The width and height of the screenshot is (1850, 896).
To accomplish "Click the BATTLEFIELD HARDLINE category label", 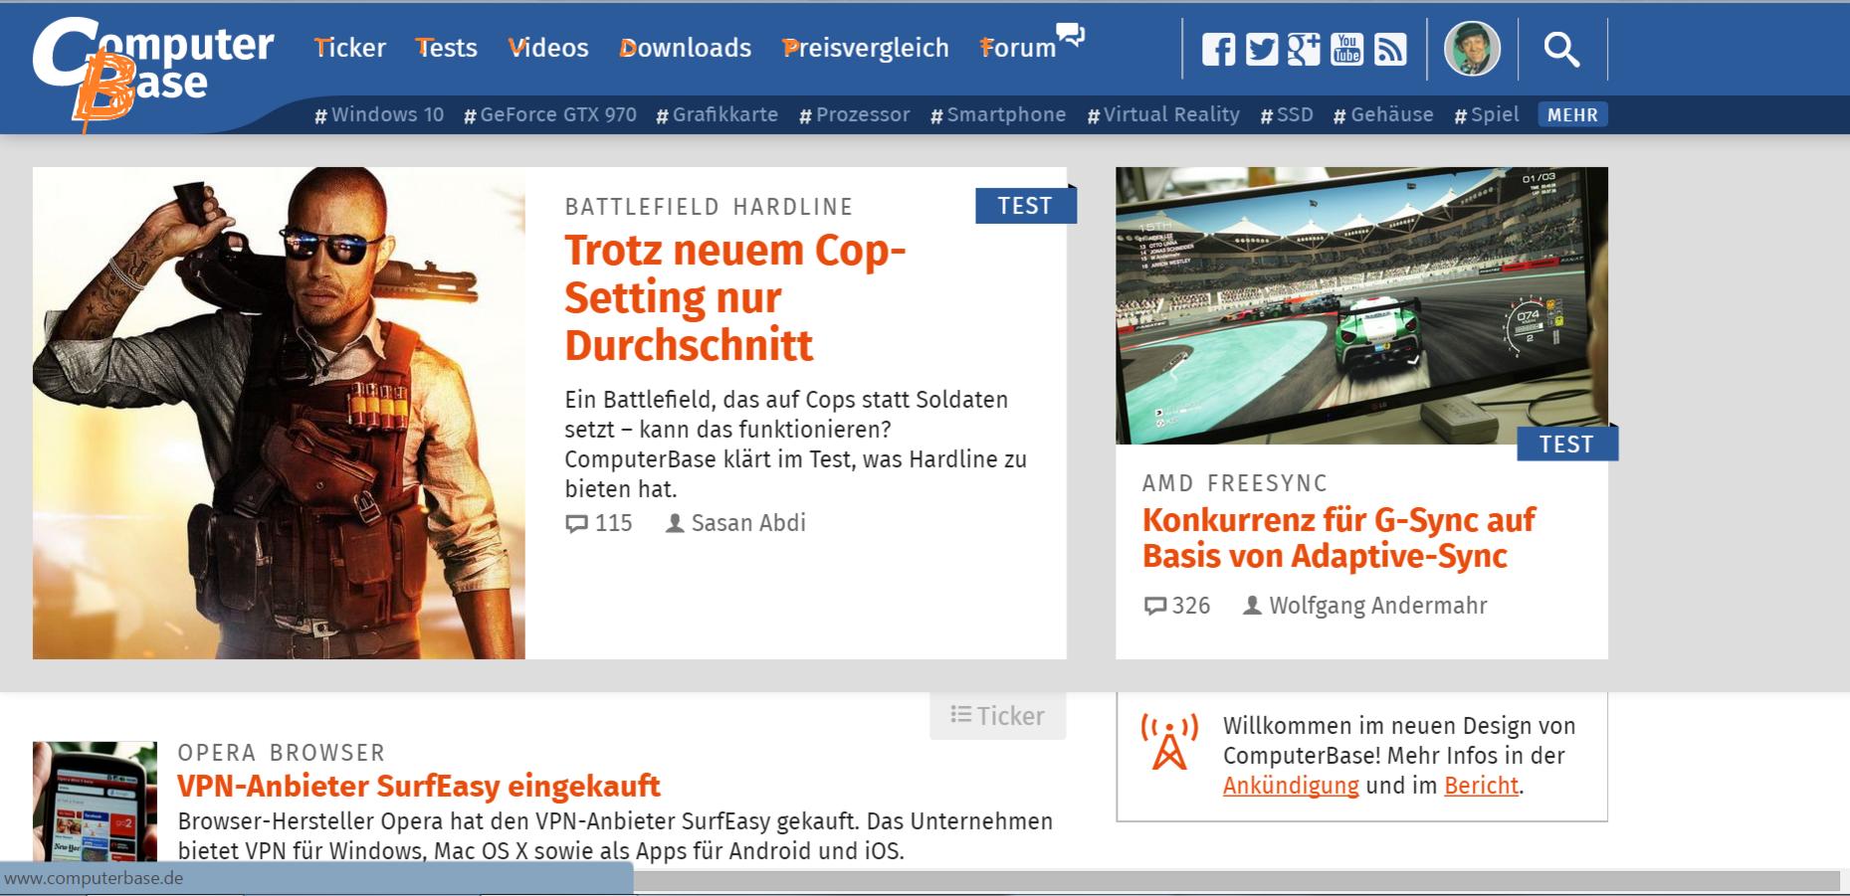I will pyautogui.click(x=709, y=207).
